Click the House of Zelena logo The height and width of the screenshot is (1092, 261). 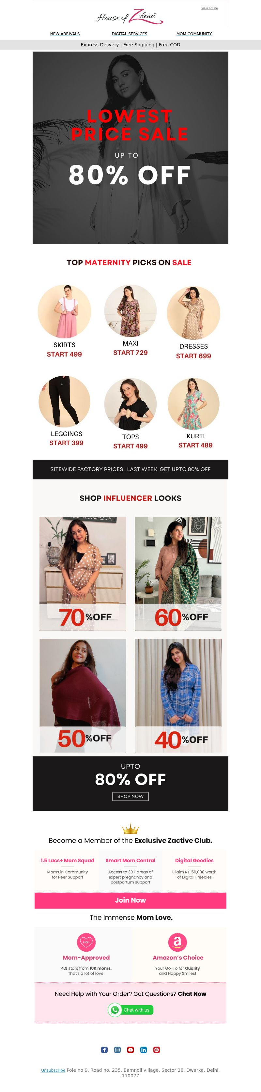click(x=130, y=17)
